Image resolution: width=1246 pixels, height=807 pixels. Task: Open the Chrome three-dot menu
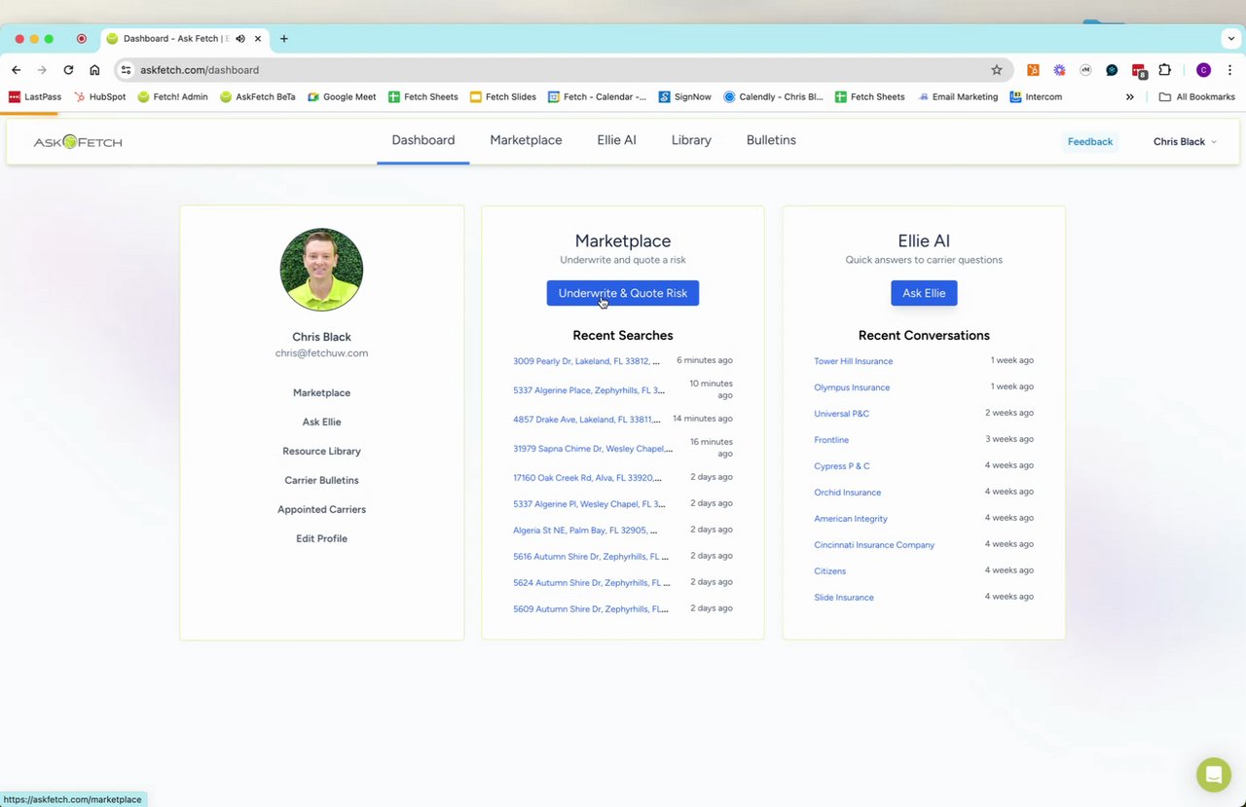(1230, 70)
